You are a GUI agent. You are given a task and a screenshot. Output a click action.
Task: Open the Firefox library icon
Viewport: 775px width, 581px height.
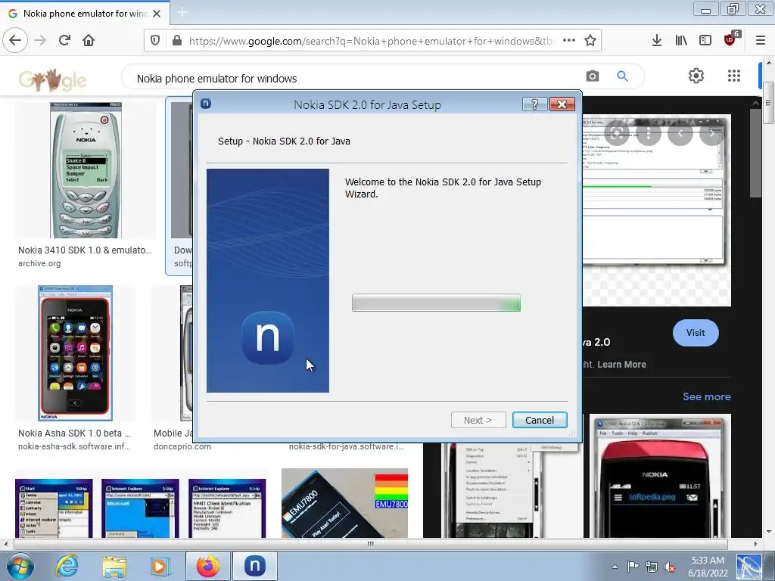pyautogui.click(x=681, y=41)
